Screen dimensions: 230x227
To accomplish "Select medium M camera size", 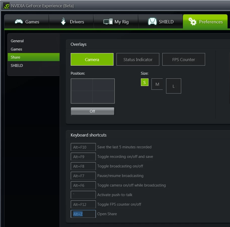I will (157, 84).
